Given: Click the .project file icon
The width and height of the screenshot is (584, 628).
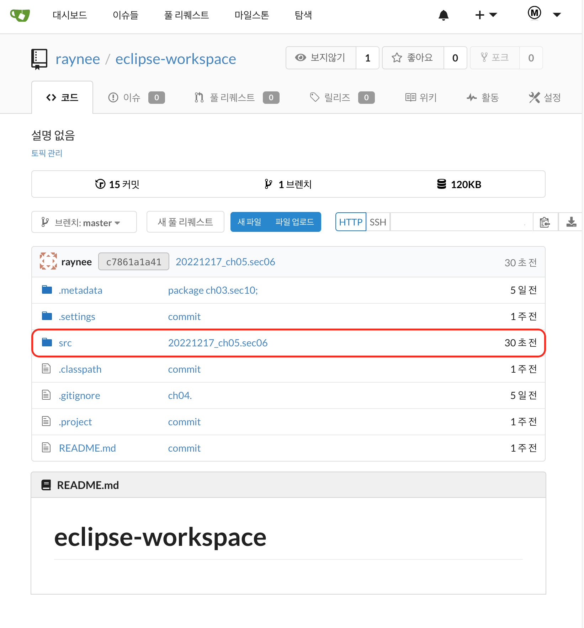Looking at the screenshot, I should (x=46, y=421).
